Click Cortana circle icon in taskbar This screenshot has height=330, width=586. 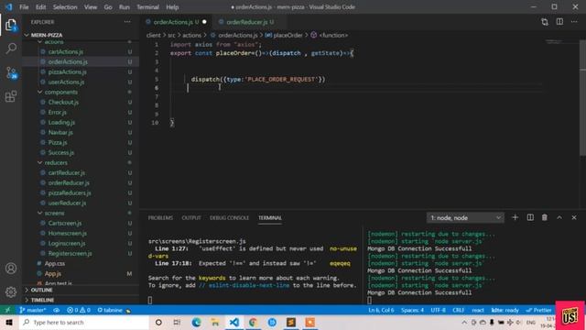(158, 322)
